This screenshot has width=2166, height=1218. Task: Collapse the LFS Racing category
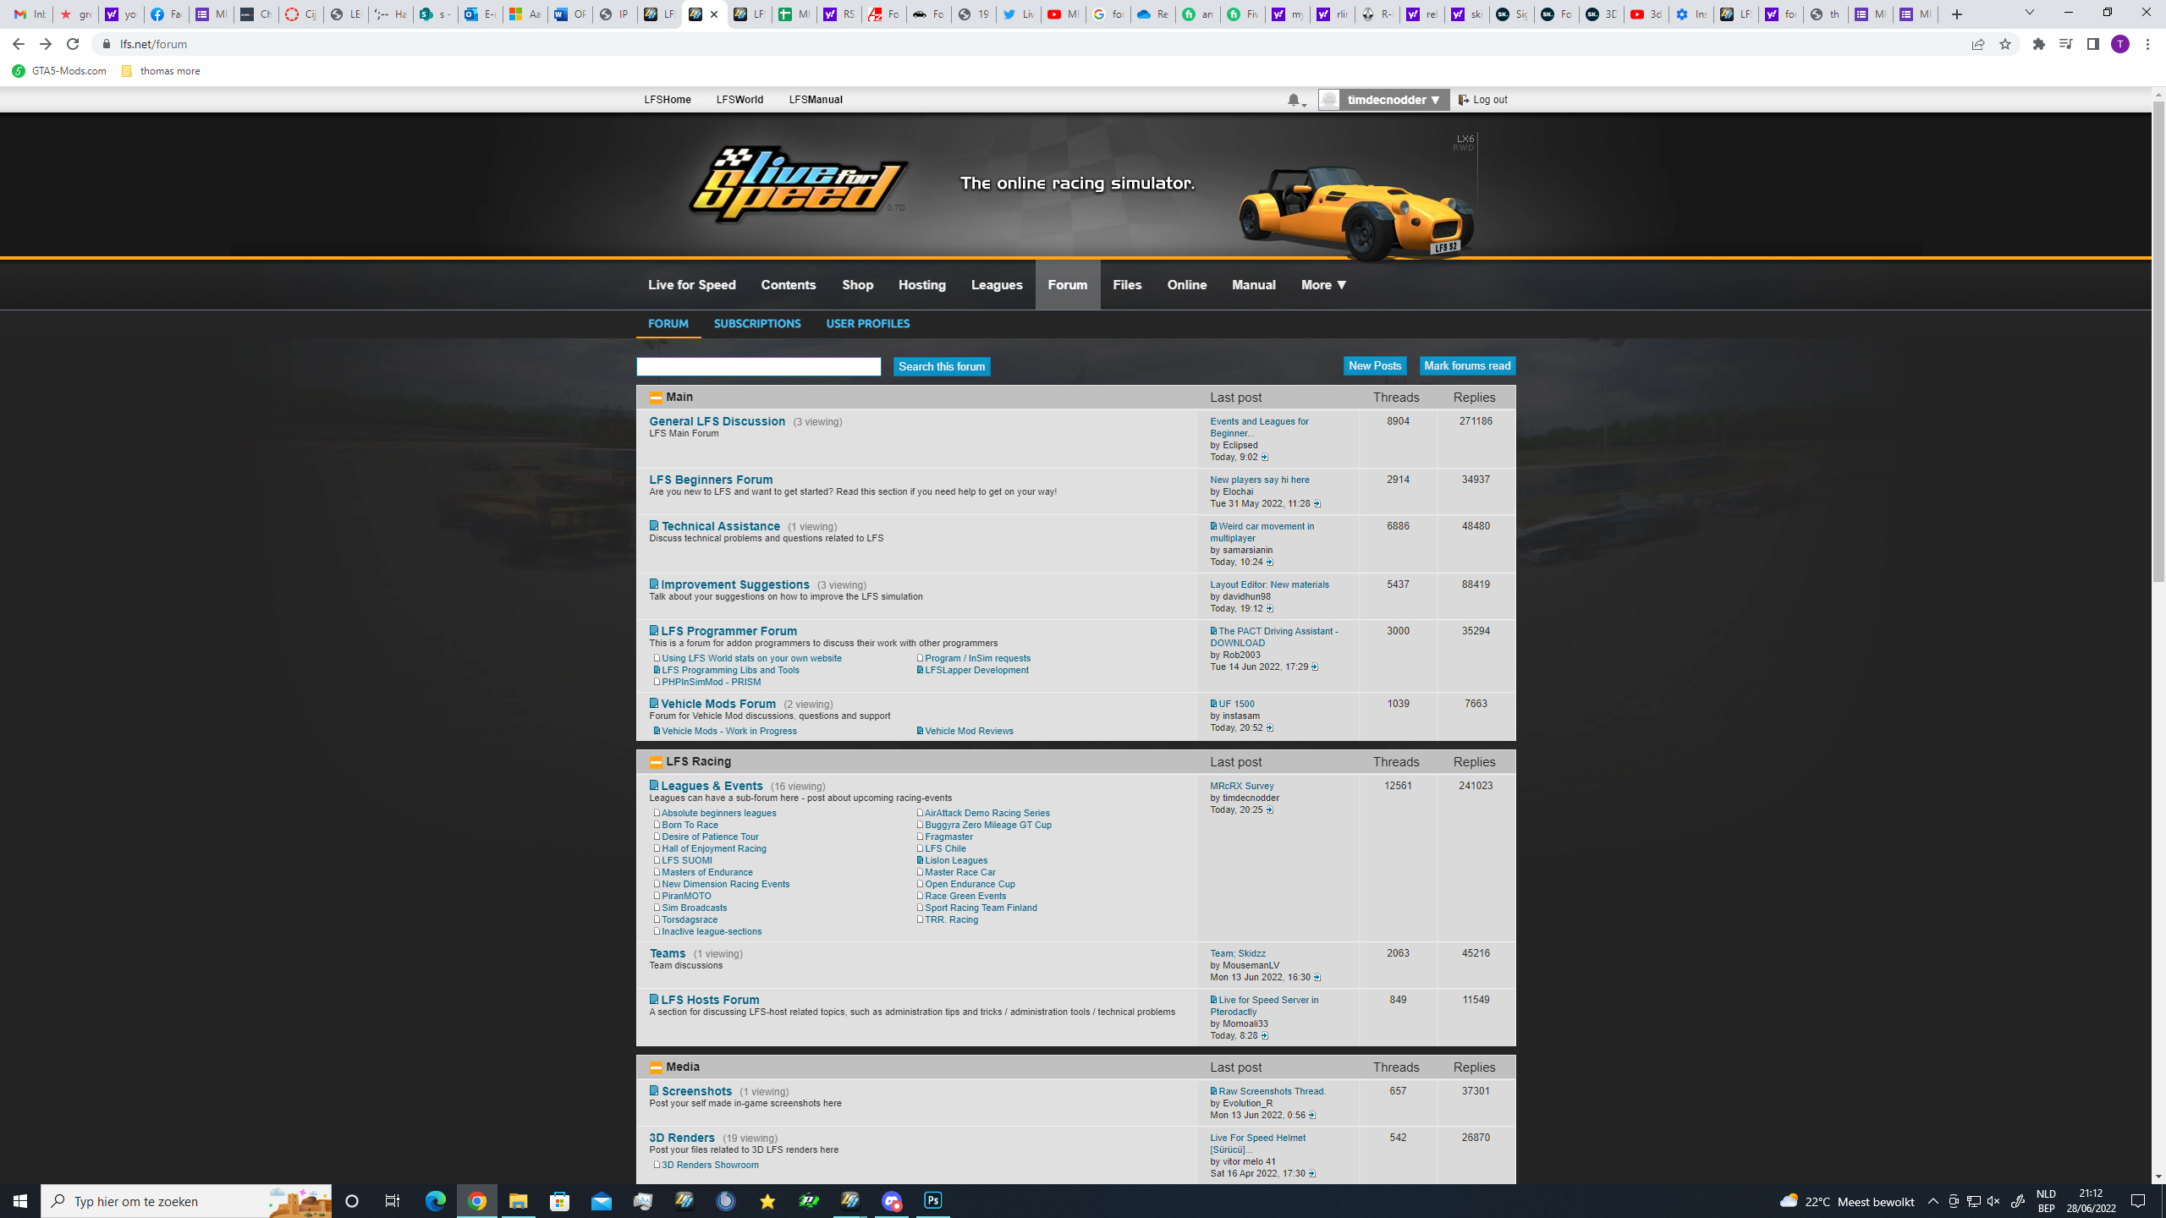pos(656,762)
